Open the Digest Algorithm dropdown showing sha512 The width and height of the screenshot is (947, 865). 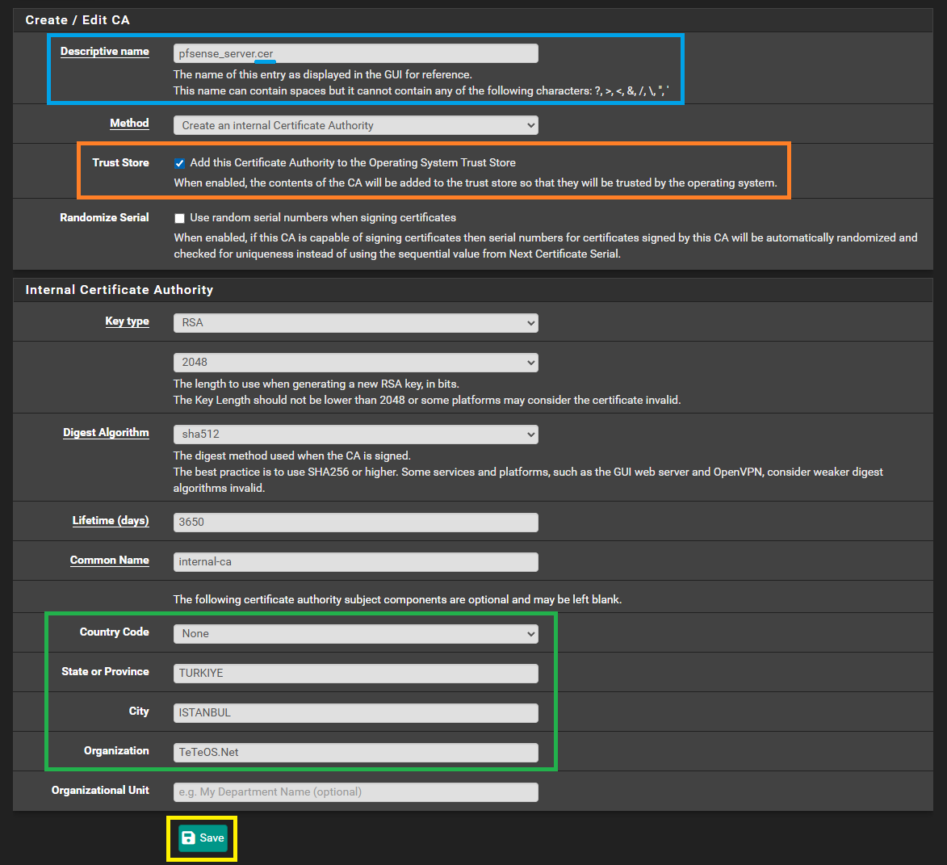click(356, 435)
